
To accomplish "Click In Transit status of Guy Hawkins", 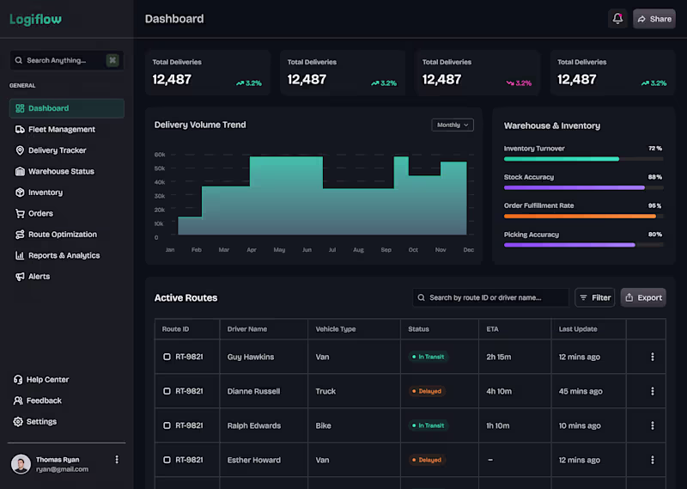I will pos(428,357).
